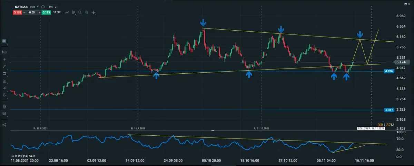
Task: Open RSI [14] indicator settings icon
Action: (x=12, y=156)
